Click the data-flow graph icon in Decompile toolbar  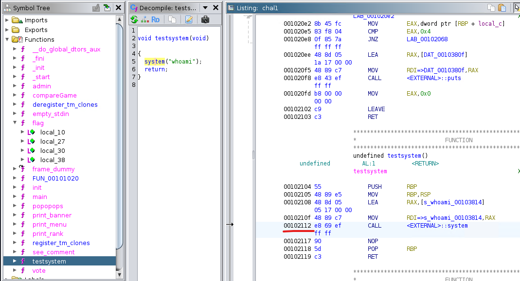[x=145, y=19]
